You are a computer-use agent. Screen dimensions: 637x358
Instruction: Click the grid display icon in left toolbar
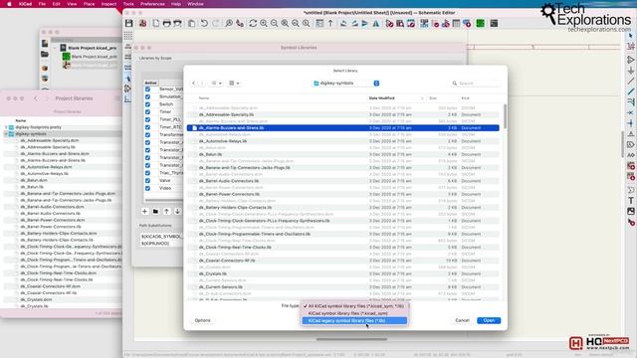click(x=128, y=36)
